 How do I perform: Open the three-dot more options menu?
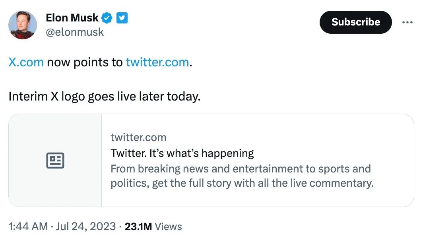tap(407, 22)
